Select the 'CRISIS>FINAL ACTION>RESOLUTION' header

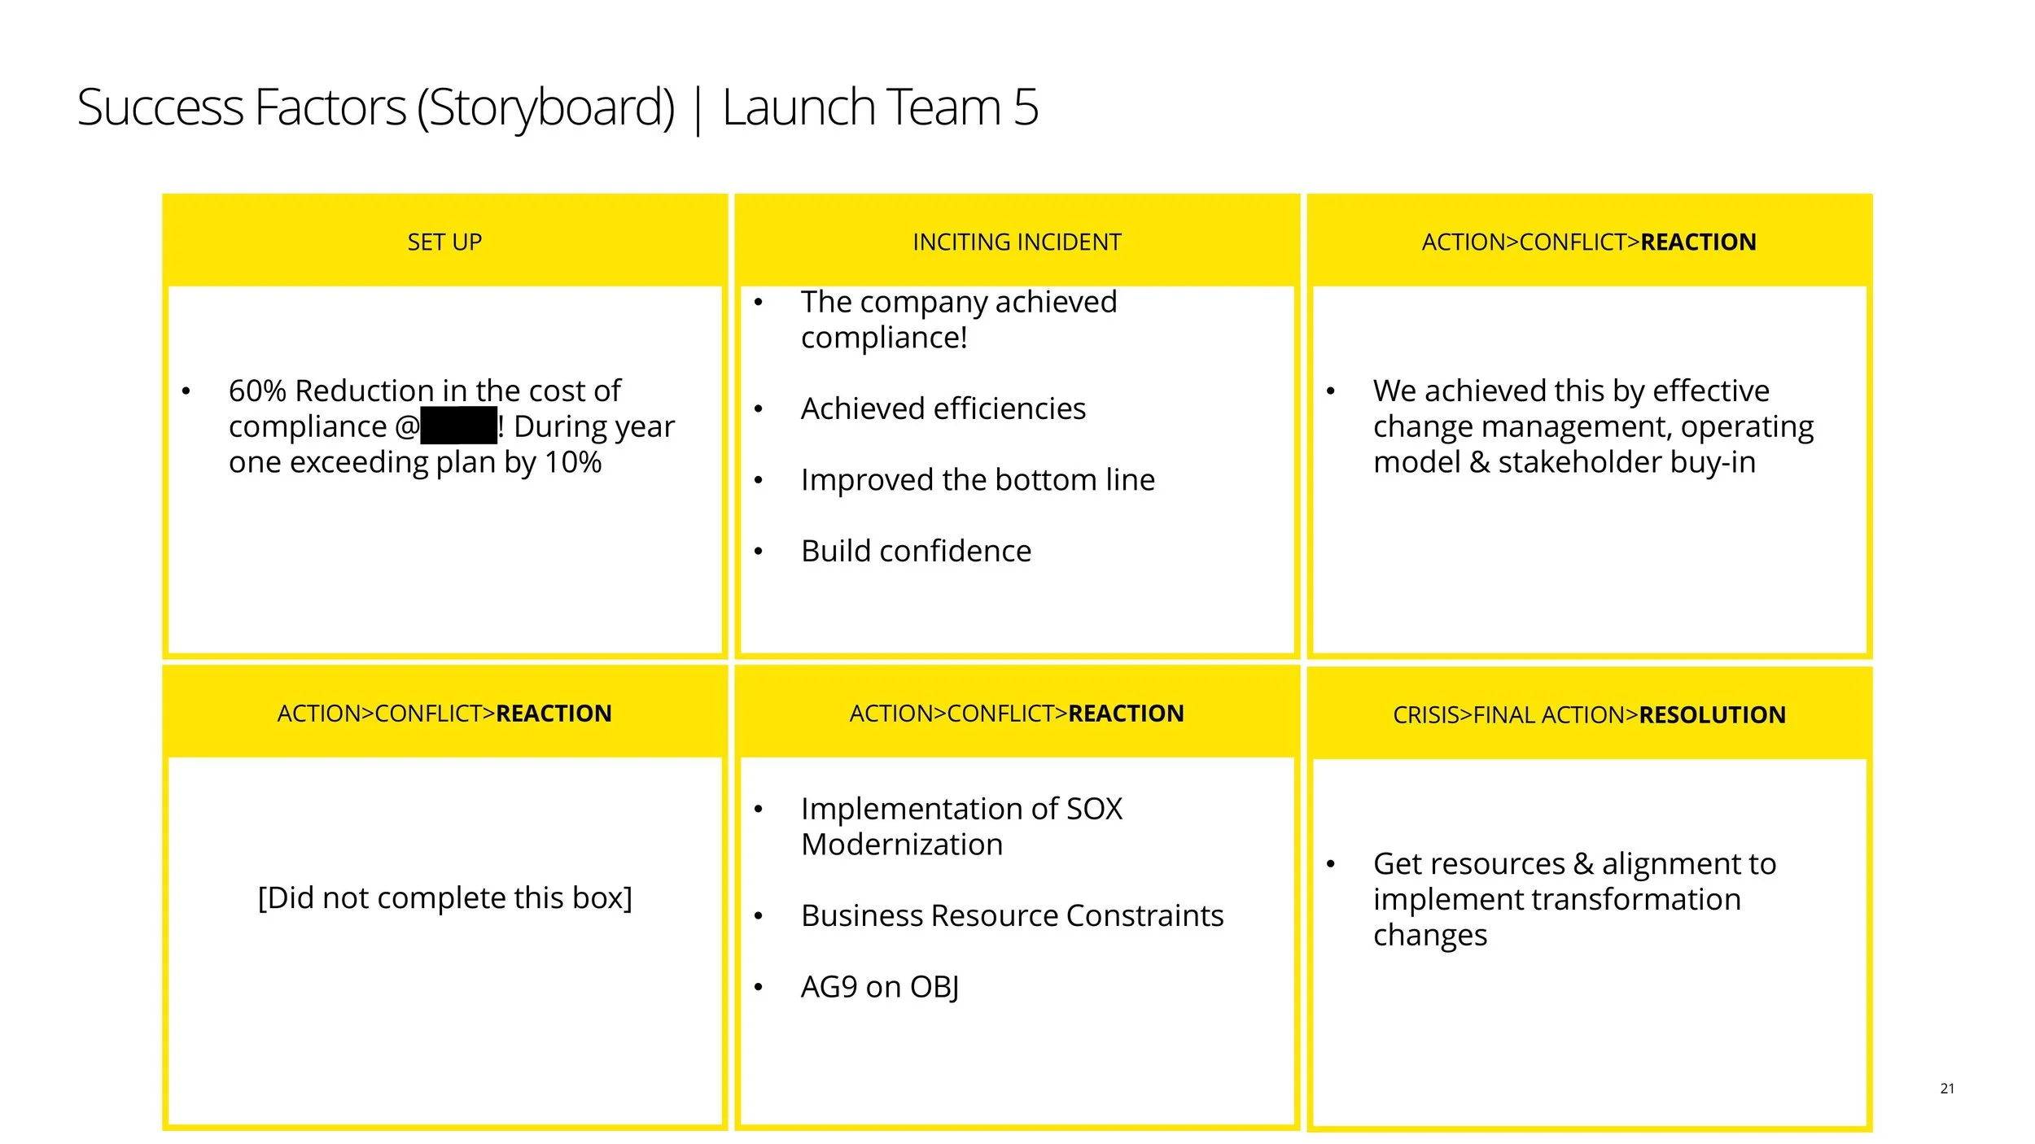(1589, 715)
